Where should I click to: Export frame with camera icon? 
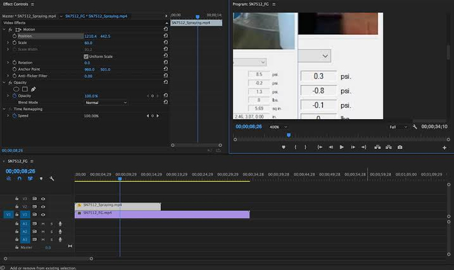point(400,147)
